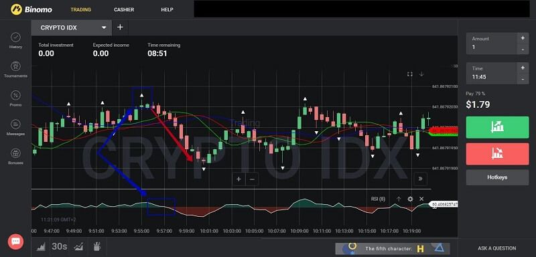Open the CASHIER menu
Screen dimensions: 536x257
point(124,9)
